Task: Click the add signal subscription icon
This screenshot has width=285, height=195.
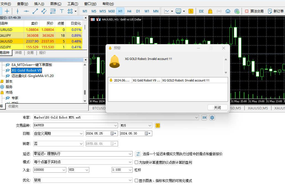Action: [237, 11]
